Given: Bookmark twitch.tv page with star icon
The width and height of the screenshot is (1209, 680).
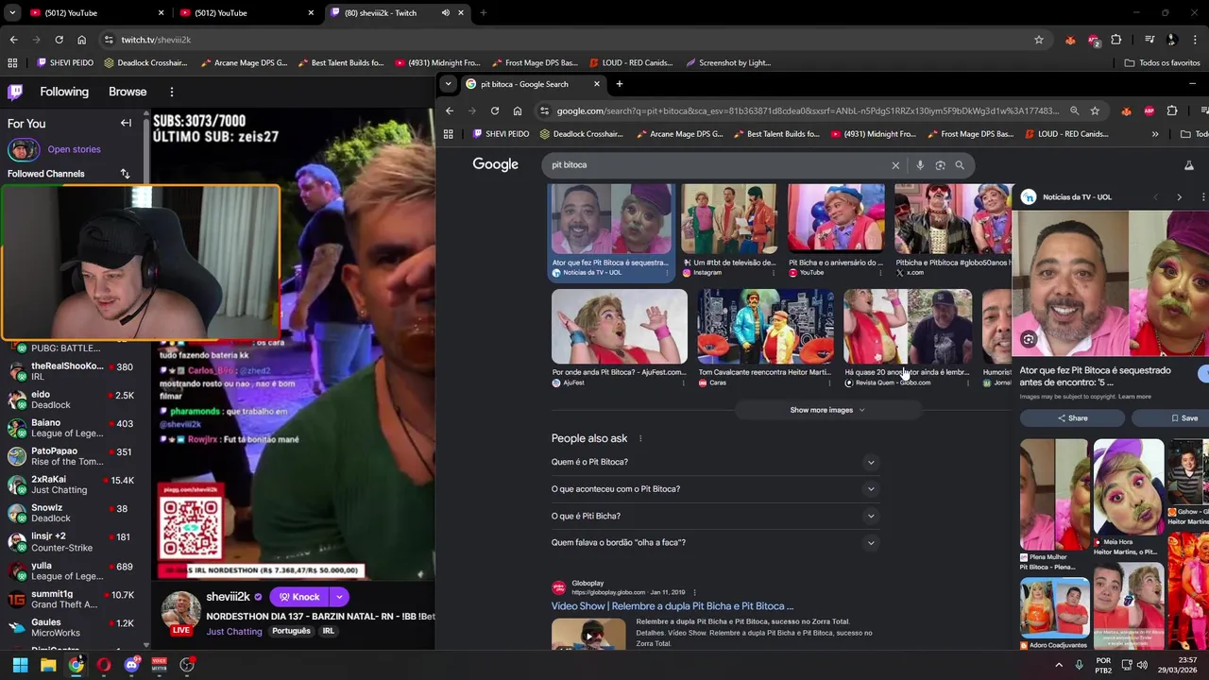Looking at the screenshot, I should point(1039,40).
